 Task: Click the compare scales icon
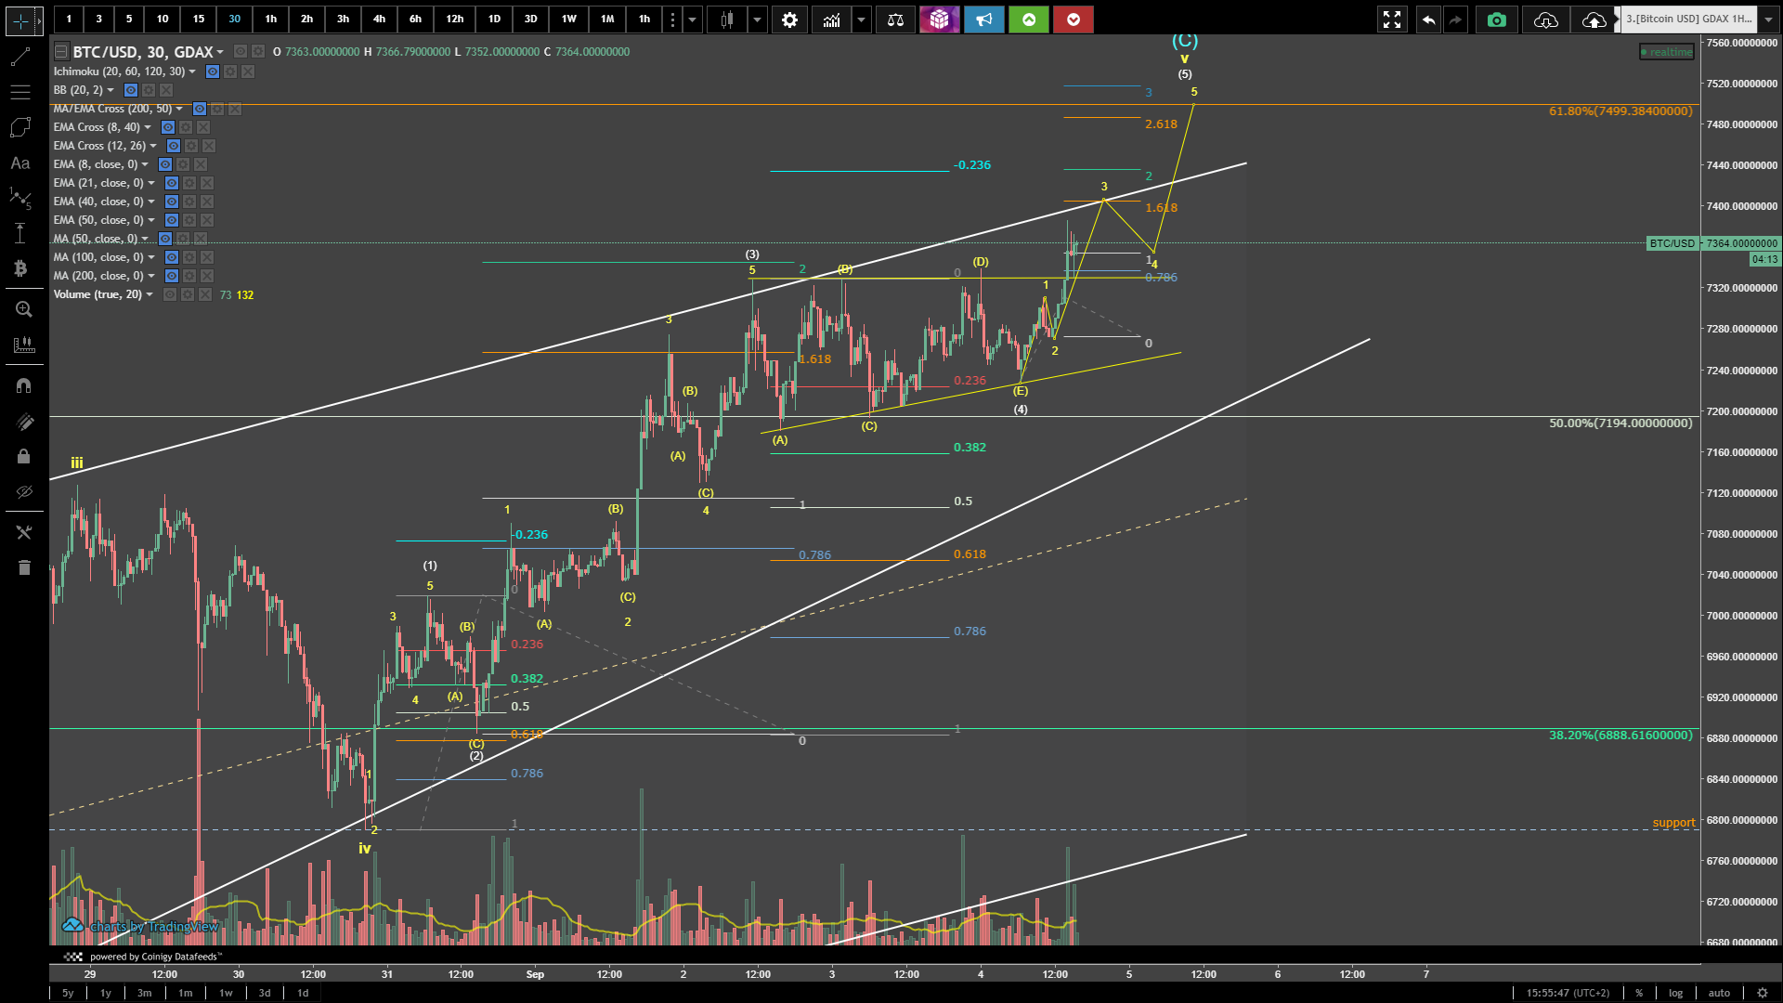(895, 20)
